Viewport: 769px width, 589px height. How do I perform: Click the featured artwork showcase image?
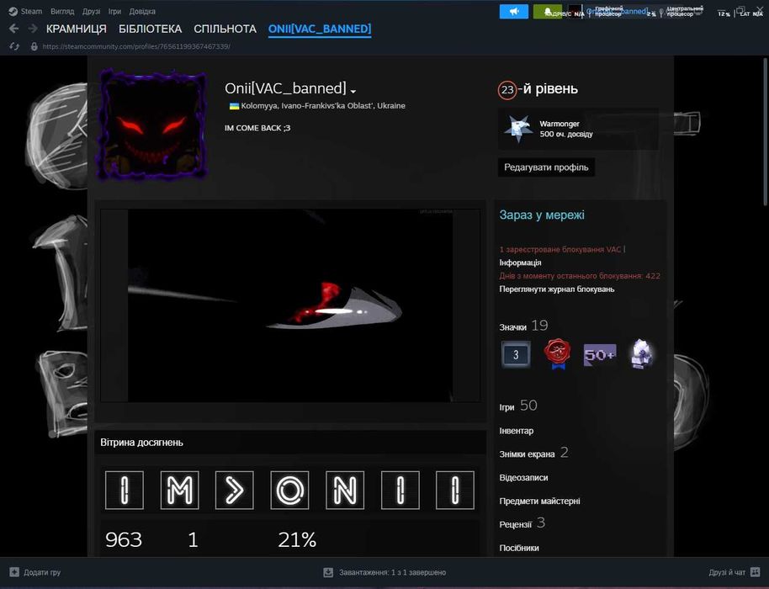(290, 305)
